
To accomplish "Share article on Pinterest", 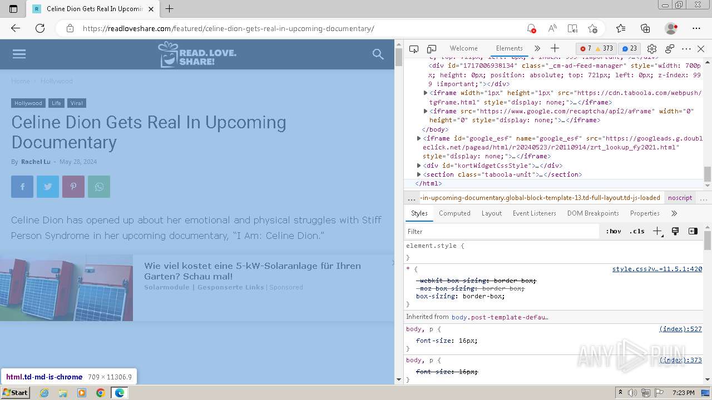I will tap(73, 187).
